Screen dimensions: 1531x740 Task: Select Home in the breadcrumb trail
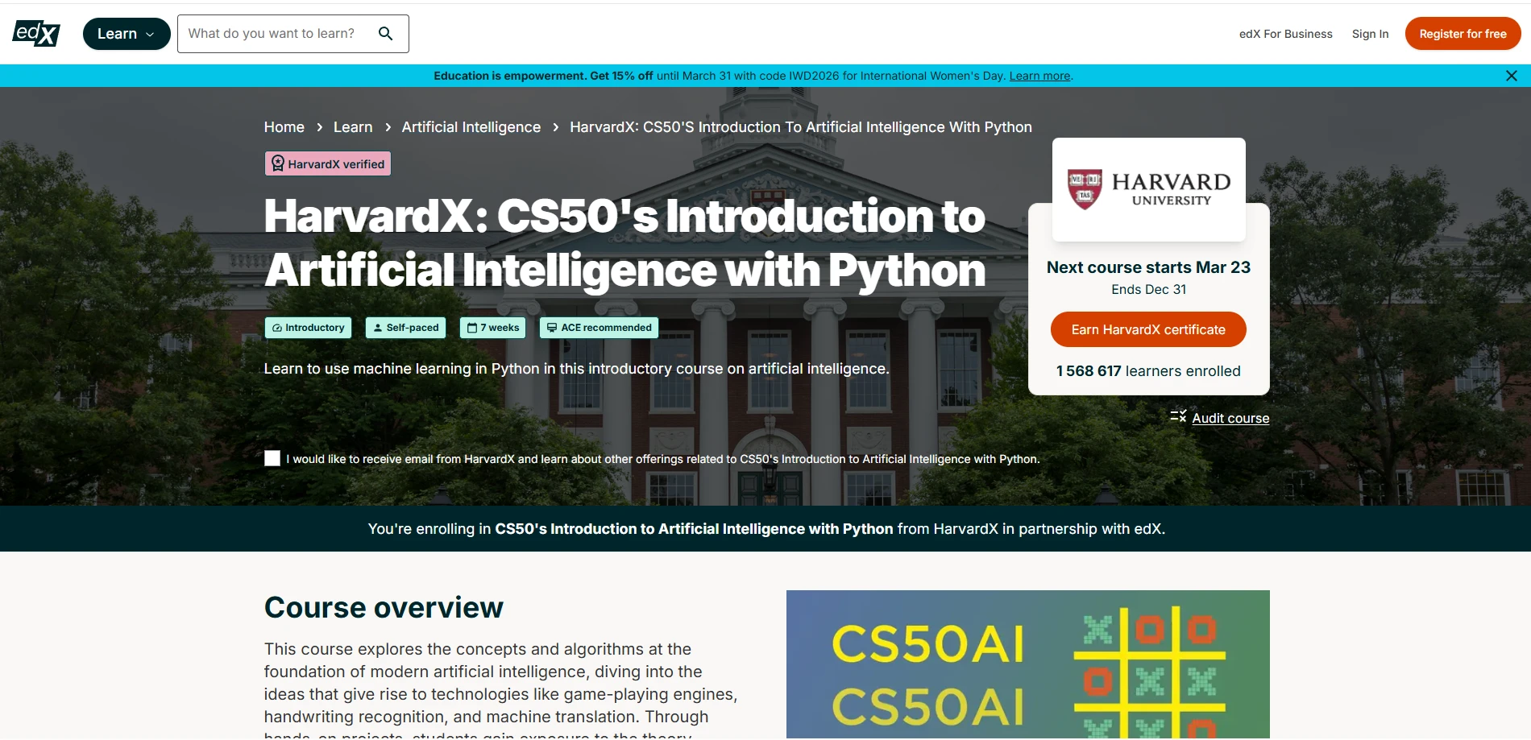click(284, 127)
